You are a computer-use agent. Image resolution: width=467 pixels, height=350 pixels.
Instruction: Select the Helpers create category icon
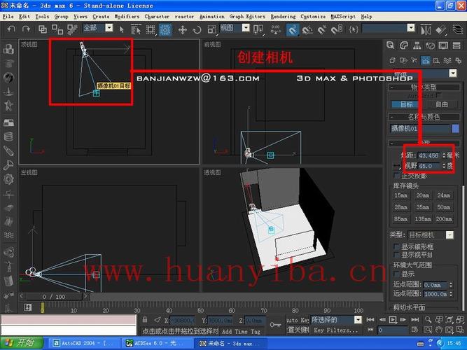(436, 60)
